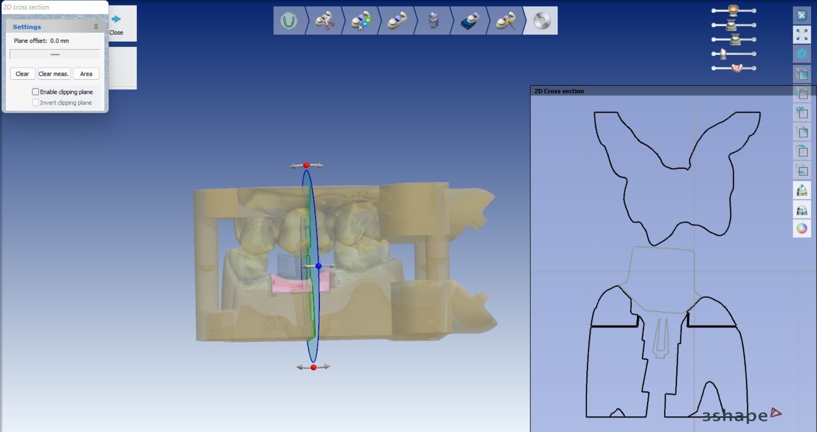Select the second cube view icon in sidebar
This screenshot has width=817, height=432.
pyautogui.click(x=802, y=93)
